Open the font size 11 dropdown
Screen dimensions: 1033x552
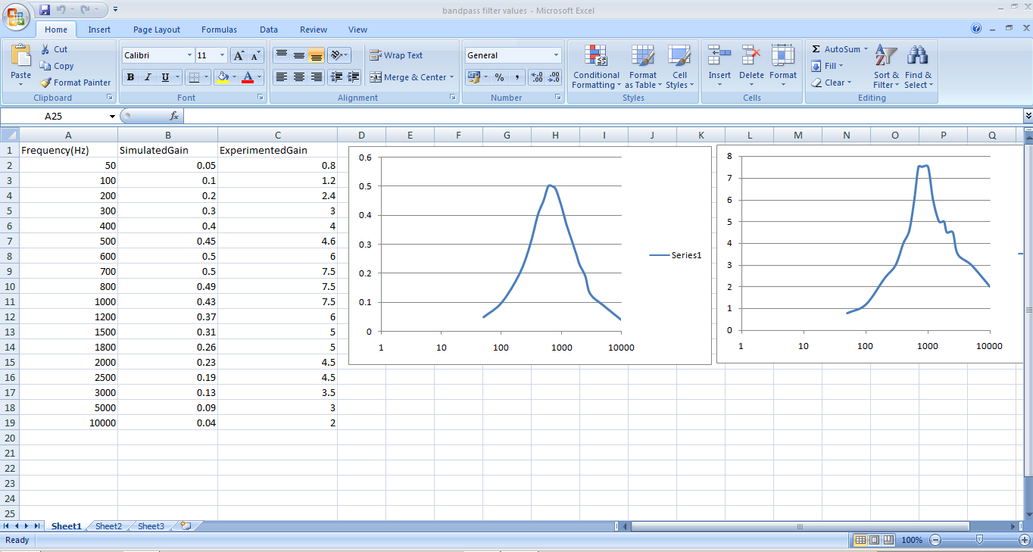pos(222,55)
